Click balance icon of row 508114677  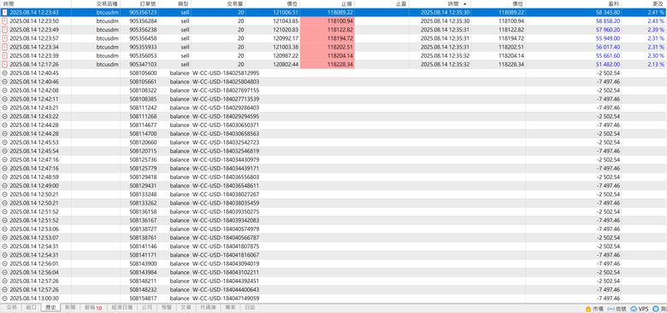(x=4, y=125)
